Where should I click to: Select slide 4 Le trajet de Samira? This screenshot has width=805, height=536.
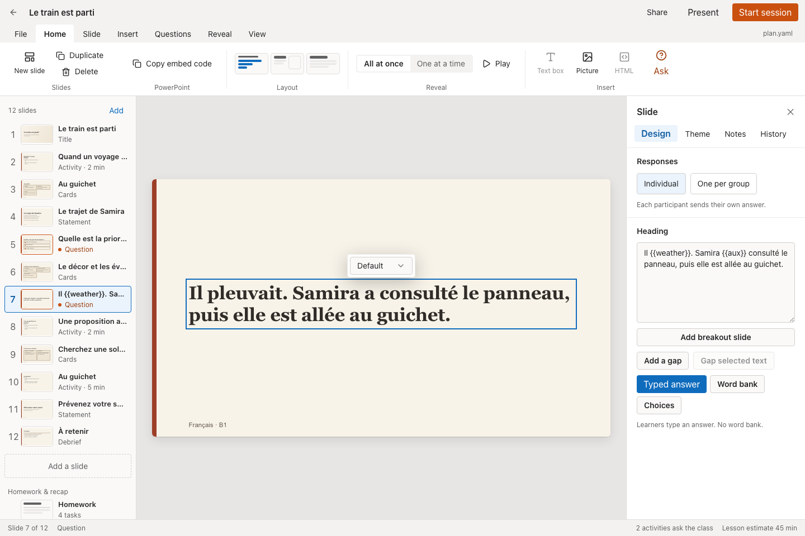68,217
